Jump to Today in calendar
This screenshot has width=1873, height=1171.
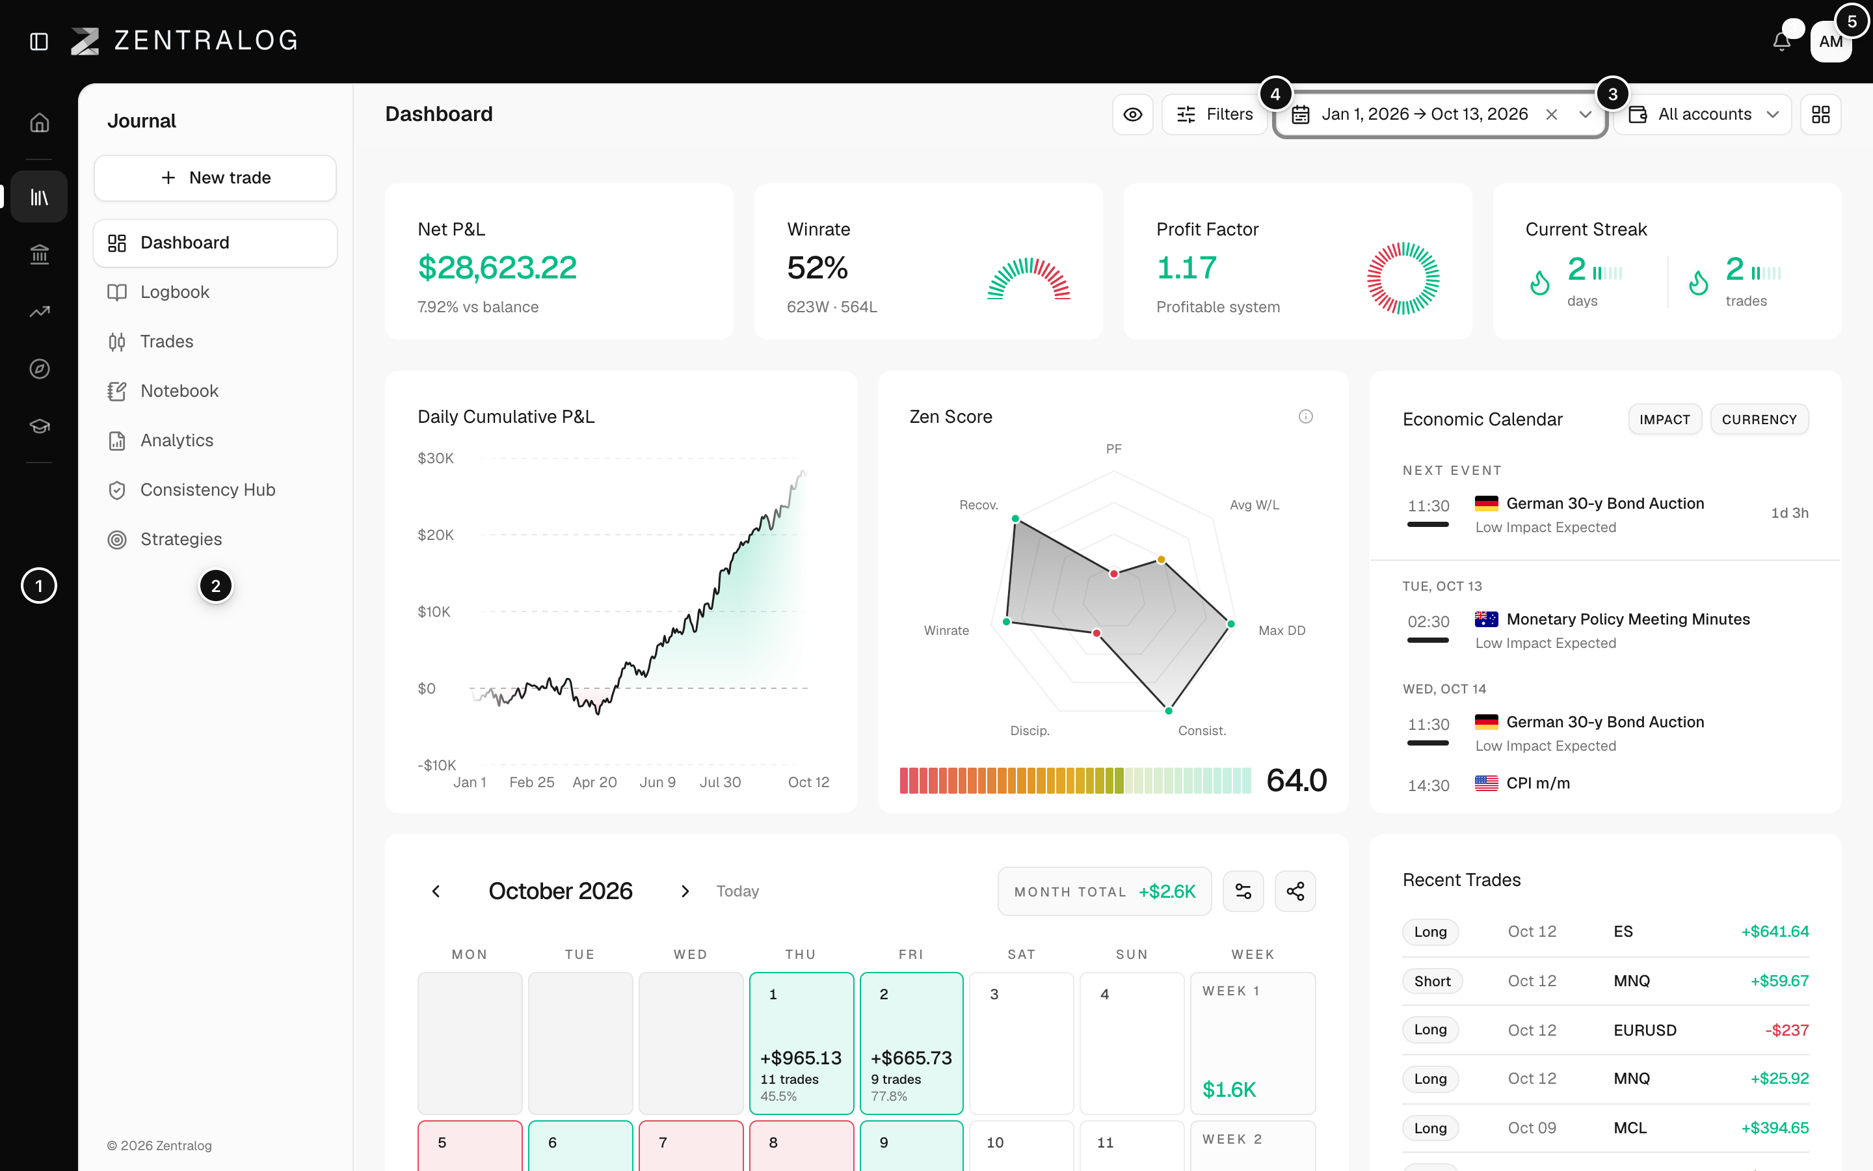737,891
